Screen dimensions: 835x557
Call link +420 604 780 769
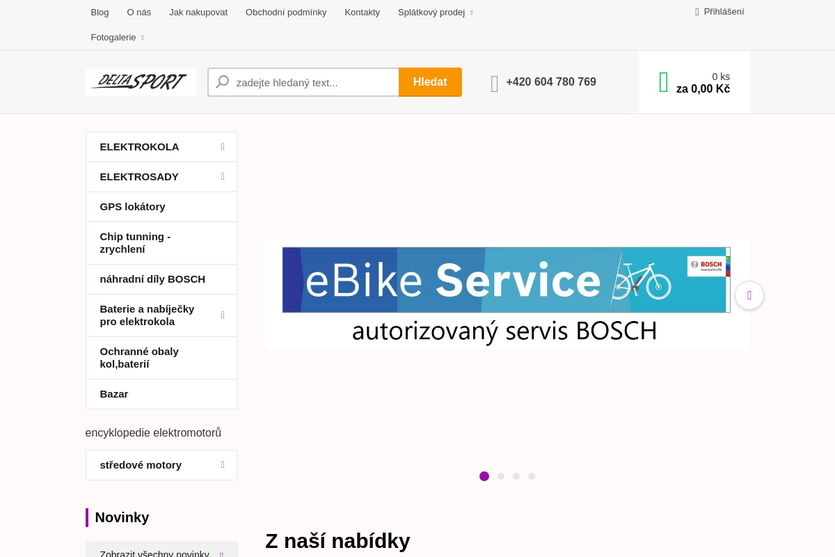click(x=551, y=82)
